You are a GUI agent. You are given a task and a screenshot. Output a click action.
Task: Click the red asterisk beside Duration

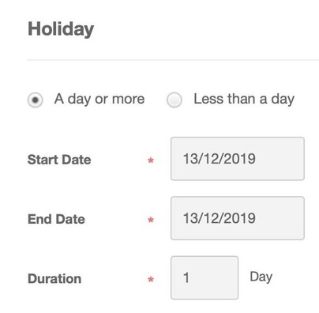pos(151,279)
